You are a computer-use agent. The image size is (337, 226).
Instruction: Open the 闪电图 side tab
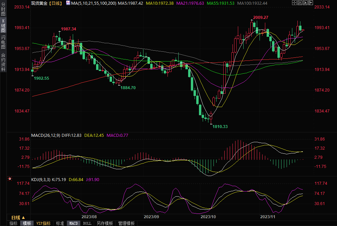tap(3, 42)
